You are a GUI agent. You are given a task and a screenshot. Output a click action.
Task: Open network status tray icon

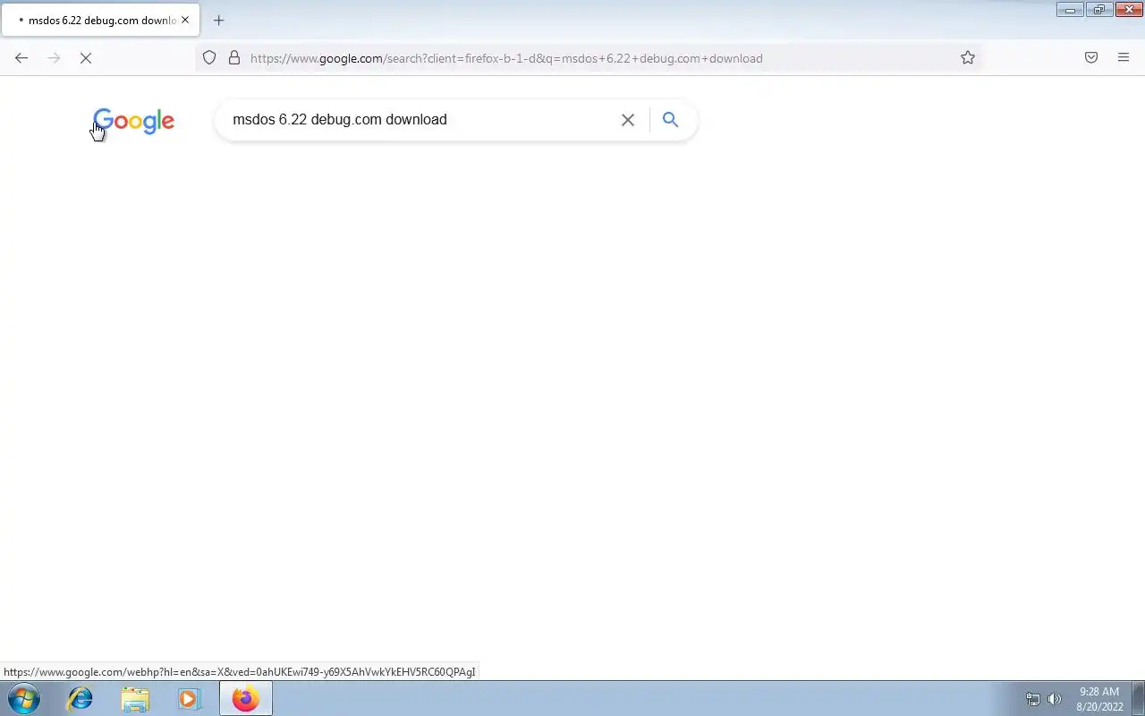click(1033, 700)
